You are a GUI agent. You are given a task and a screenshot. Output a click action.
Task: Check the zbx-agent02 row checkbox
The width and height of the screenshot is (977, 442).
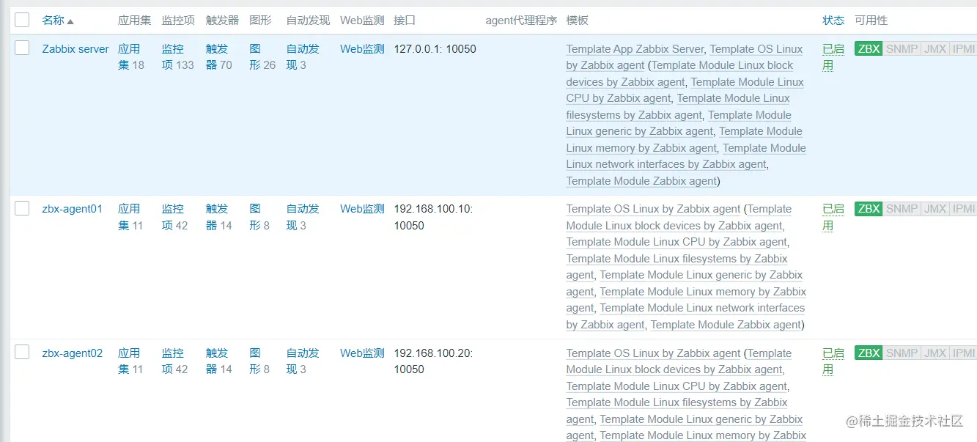(x=22, y=353)
